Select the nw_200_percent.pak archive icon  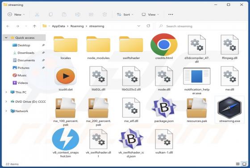(x=98, y=108)
